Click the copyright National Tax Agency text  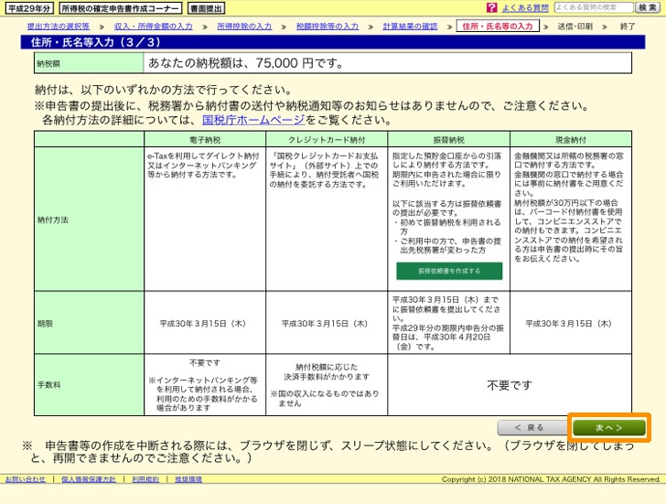coord(551,479)
